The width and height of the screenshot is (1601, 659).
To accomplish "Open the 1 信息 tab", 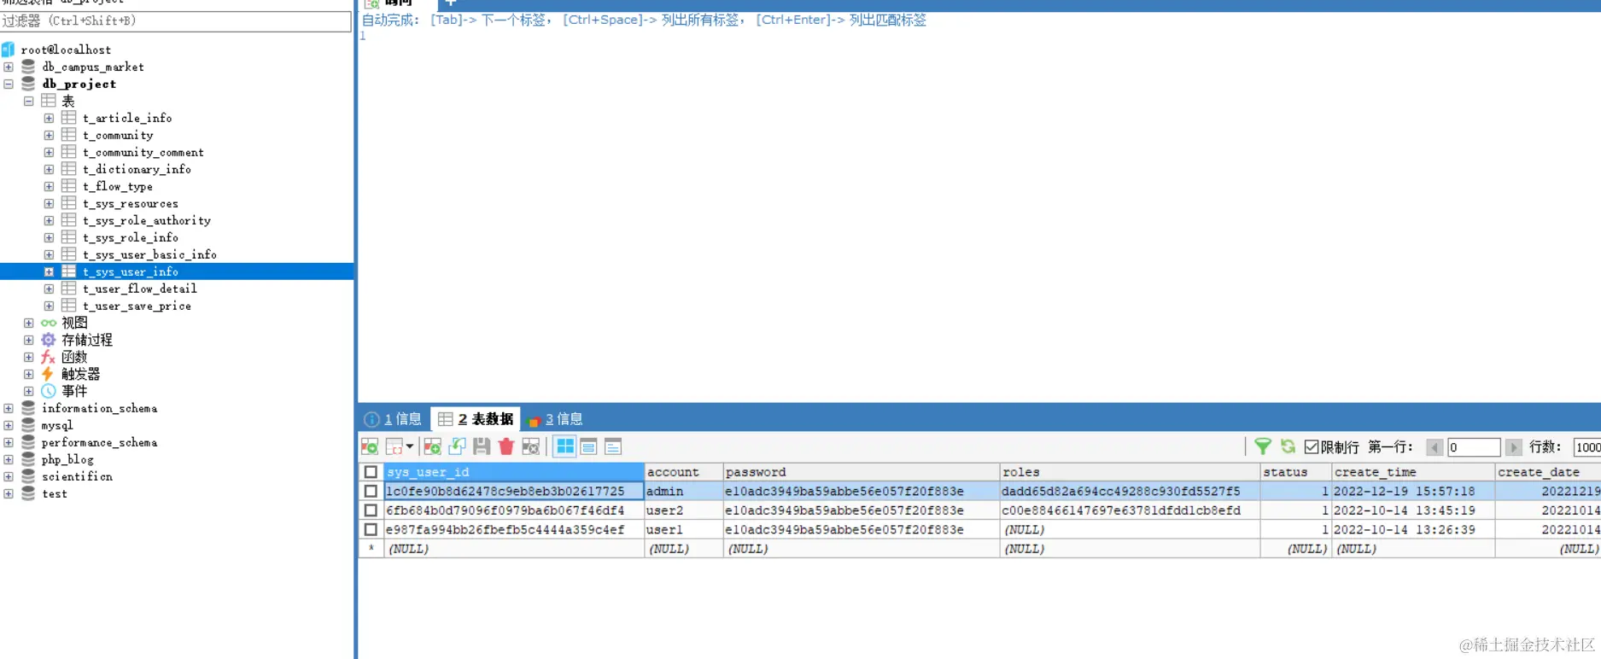I will point(393,419).
